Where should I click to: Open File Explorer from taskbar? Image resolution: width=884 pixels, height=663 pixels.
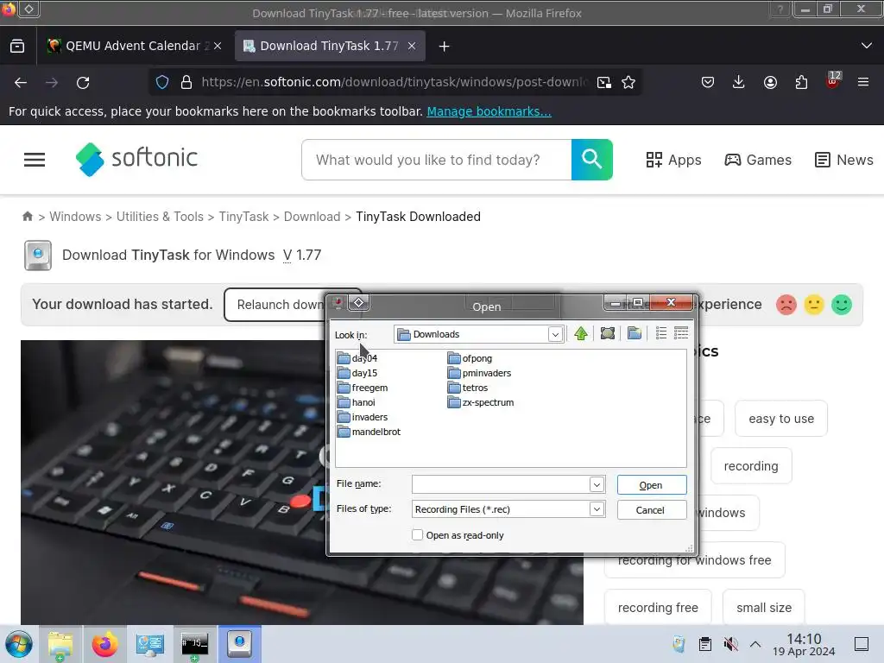pos(60,644)
